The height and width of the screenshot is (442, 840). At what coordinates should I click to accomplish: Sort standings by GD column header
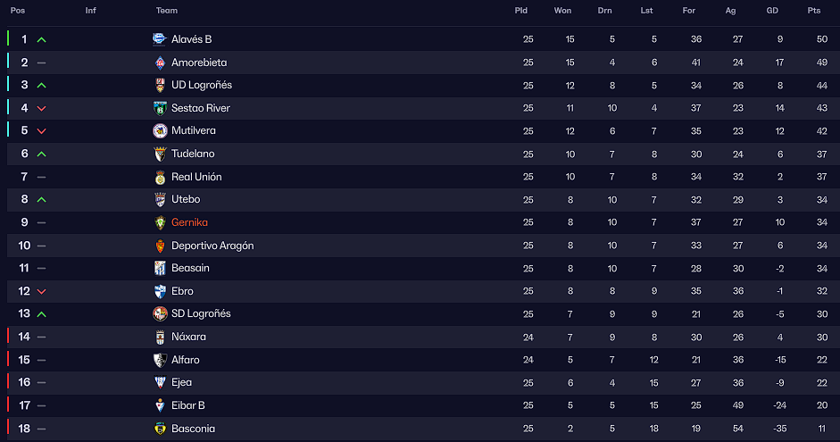point(772,11)
